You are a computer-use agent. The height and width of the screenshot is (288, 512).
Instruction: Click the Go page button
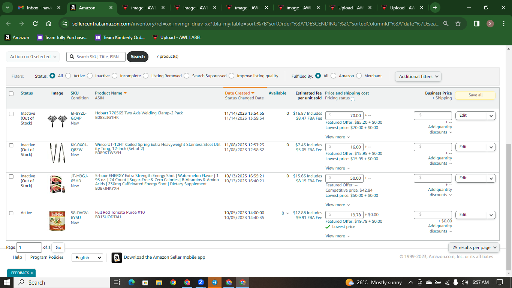[x=58, y=247]
